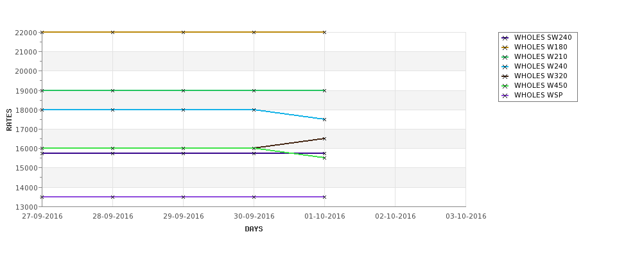Click the WHOLES W180 legend marker icon
Image resolution: width=626 pixels, height=275 pixels.
click(505, 47)
